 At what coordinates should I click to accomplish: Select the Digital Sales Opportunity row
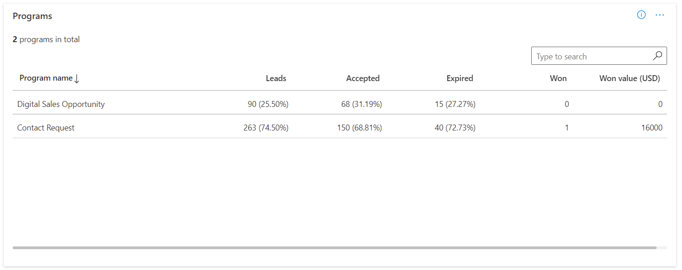(x=61, y=104)
